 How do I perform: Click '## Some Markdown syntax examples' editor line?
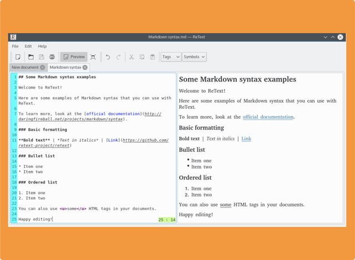pos(57,77)
